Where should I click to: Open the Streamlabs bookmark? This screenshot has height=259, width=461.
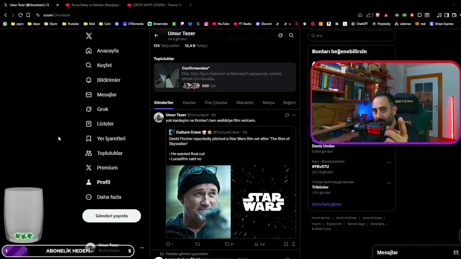pyautogui.click(x=158, y=24)
